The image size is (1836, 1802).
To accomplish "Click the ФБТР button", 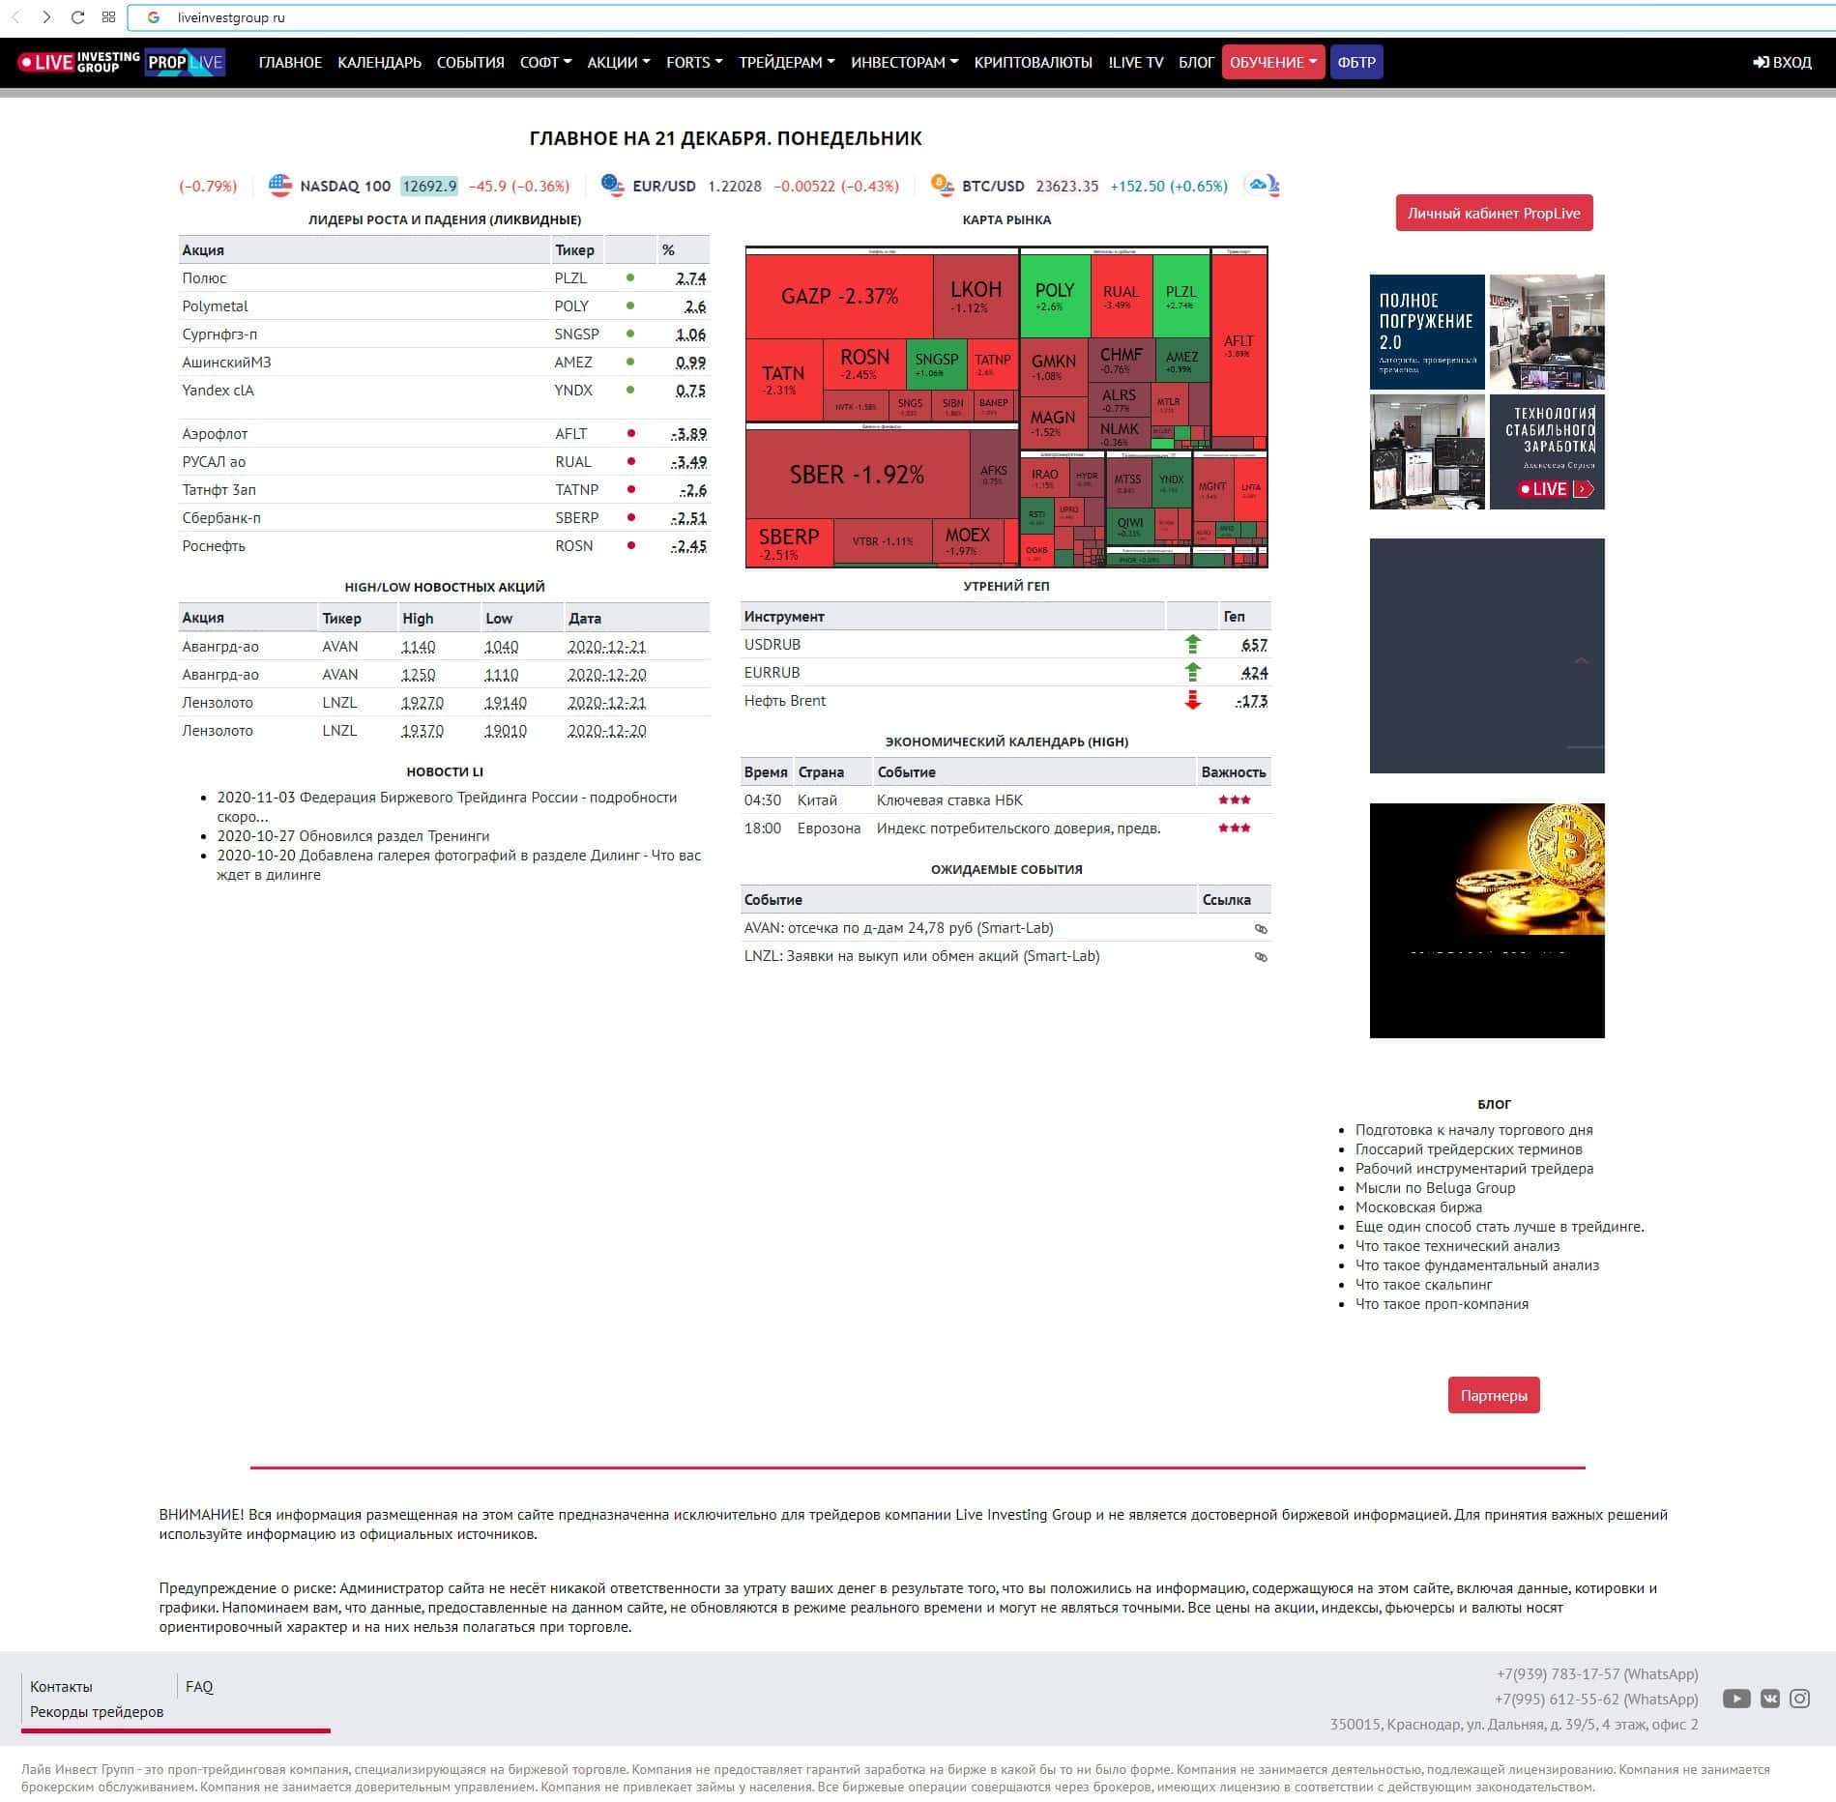I will 1356,62.
